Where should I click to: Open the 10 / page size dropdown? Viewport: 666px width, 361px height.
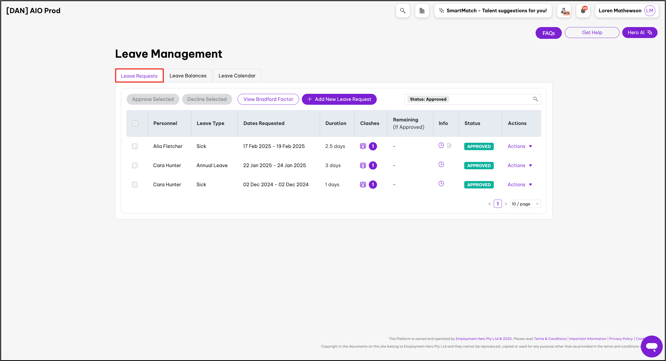(525, 204)
